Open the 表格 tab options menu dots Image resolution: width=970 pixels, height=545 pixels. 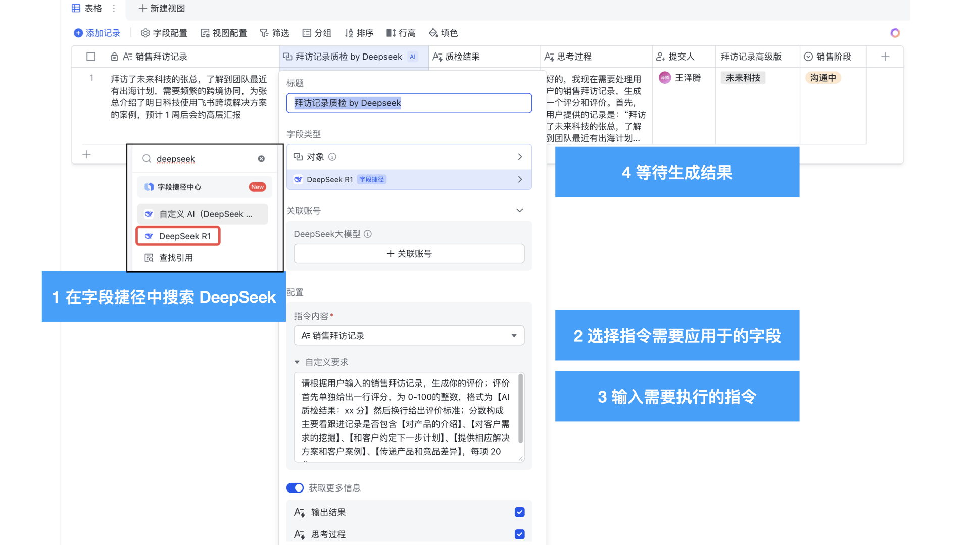coord(114,8)
